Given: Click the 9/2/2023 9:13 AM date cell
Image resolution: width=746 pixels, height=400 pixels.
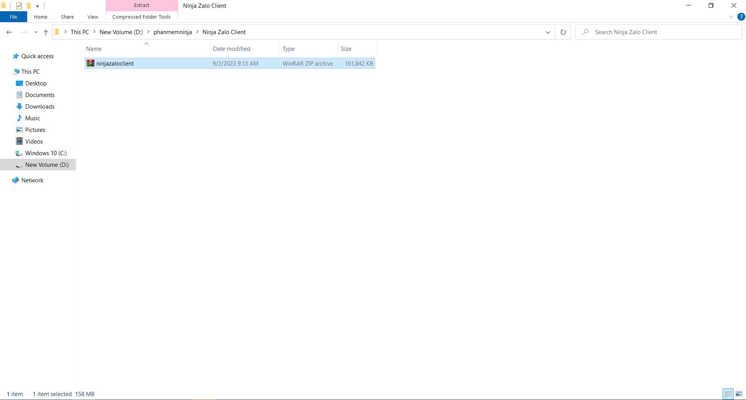Looking at the screenshot, I should click(235, 64).
